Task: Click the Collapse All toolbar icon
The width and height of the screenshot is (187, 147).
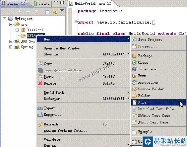Action: point(47,12)
